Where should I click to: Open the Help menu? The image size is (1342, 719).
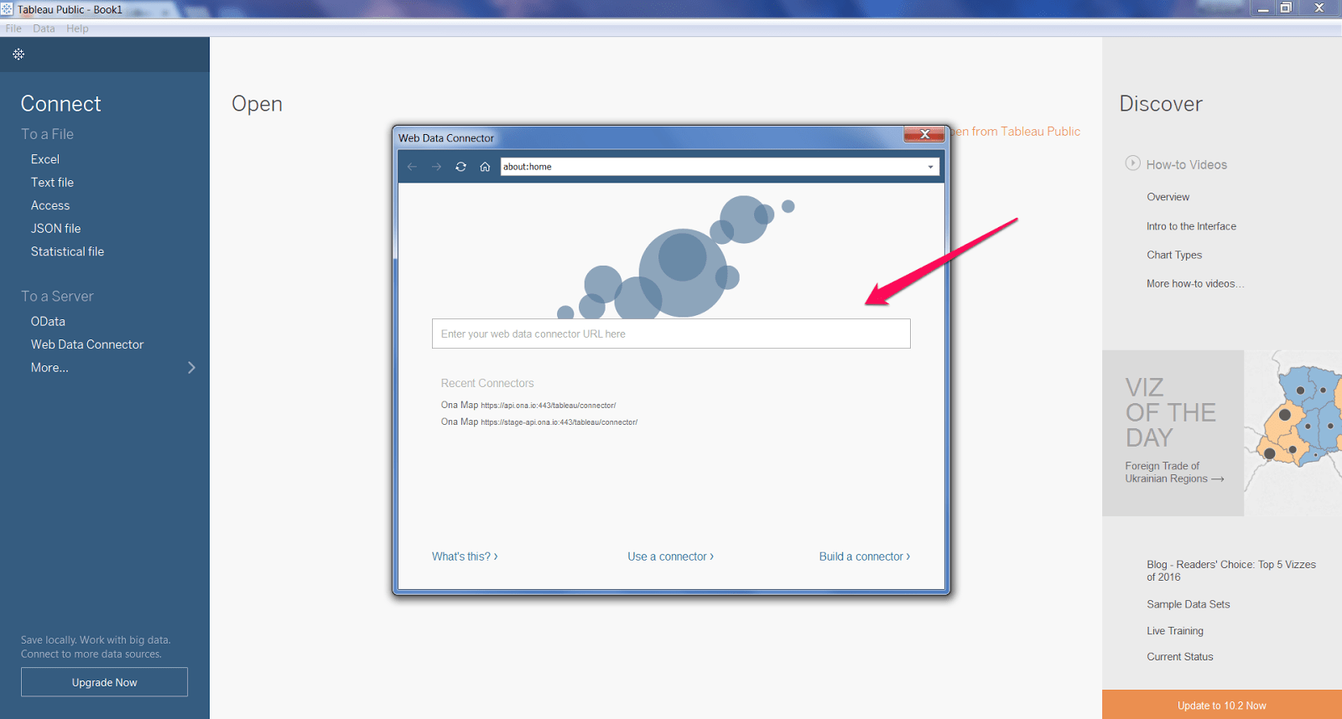pos(77,28)
